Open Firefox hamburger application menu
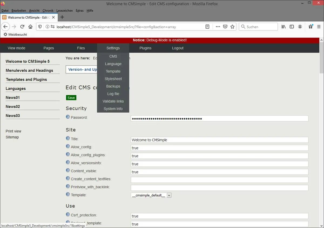This screenshot has width=324, height=228. [x=319, y=27]
